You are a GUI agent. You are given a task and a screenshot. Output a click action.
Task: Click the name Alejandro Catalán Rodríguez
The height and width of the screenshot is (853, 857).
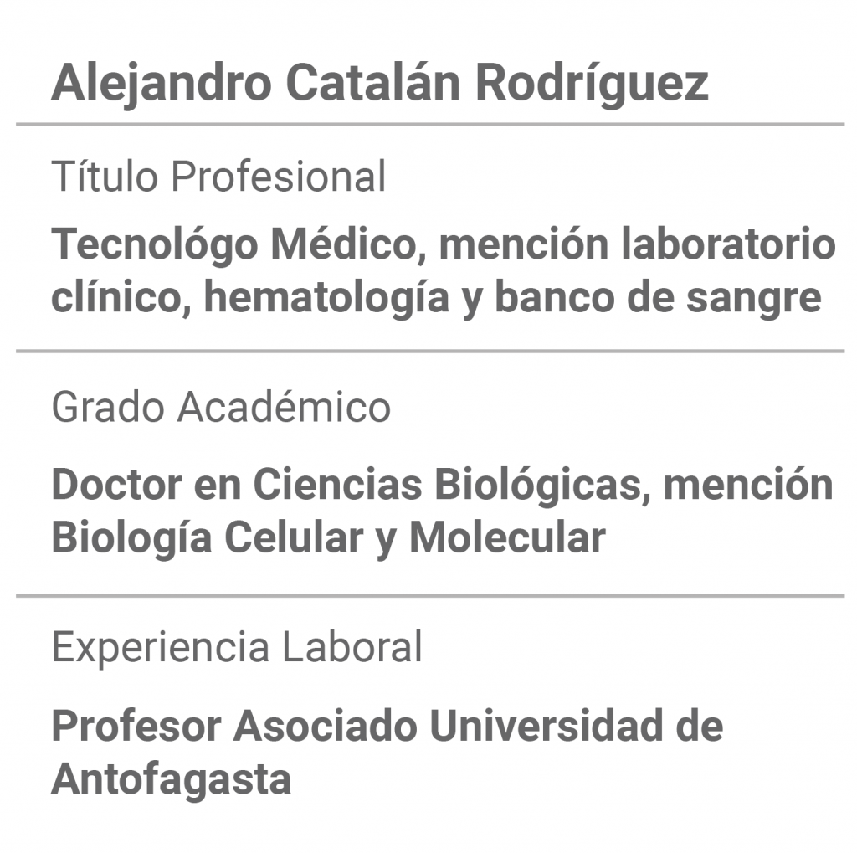pyautogui.click(x=380, y=83)
